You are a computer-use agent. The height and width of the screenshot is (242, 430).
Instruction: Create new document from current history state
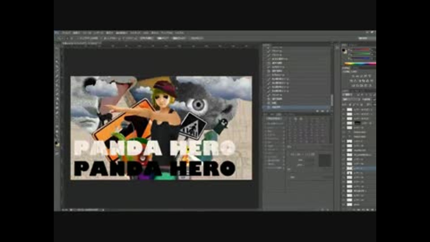318,111
